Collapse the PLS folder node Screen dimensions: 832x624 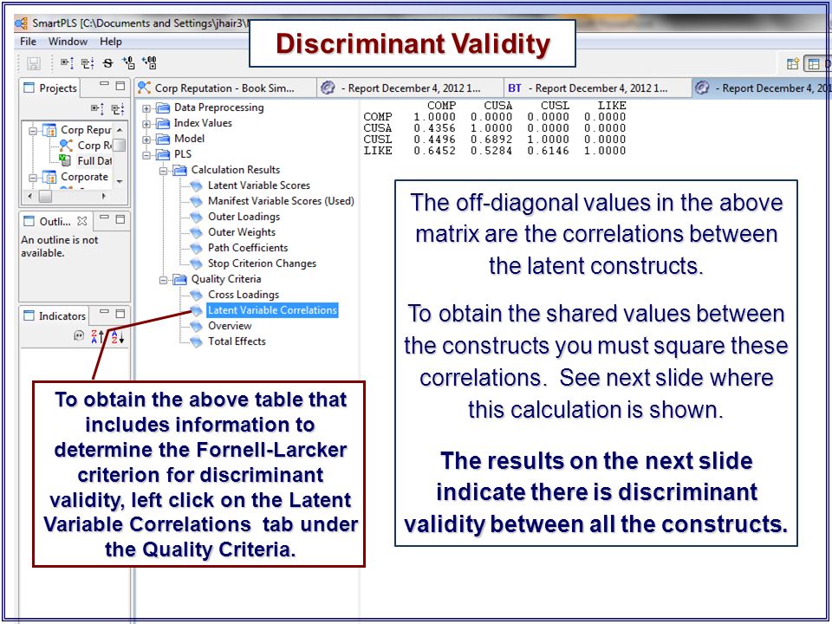tap(146, 155)
